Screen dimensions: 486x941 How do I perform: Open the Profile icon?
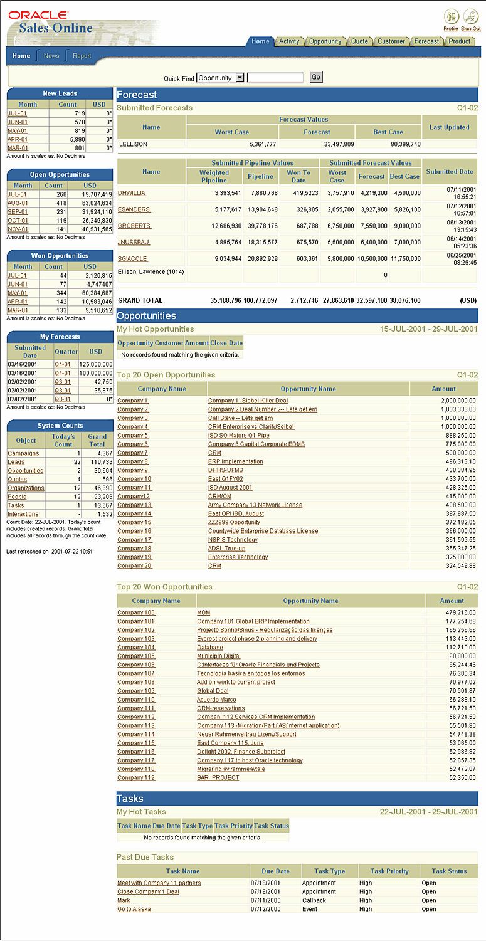tap(451, 17)
